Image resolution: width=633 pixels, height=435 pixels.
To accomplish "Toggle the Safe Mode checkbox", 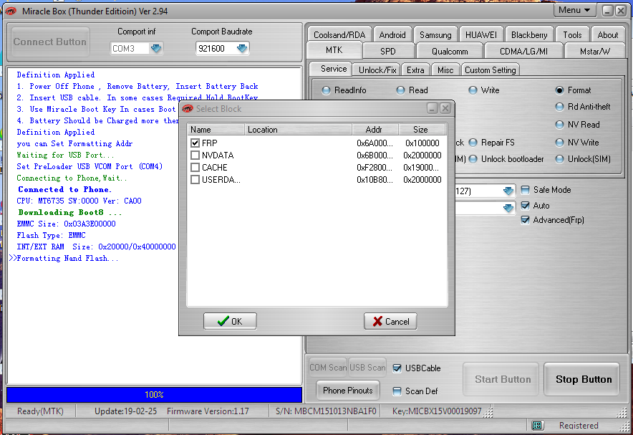I will click(x=525, y=190).
